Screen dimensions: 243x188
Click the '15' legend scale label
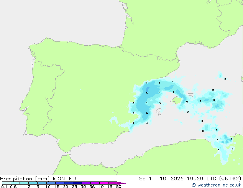pyautogui.click(x=57, y=186)
